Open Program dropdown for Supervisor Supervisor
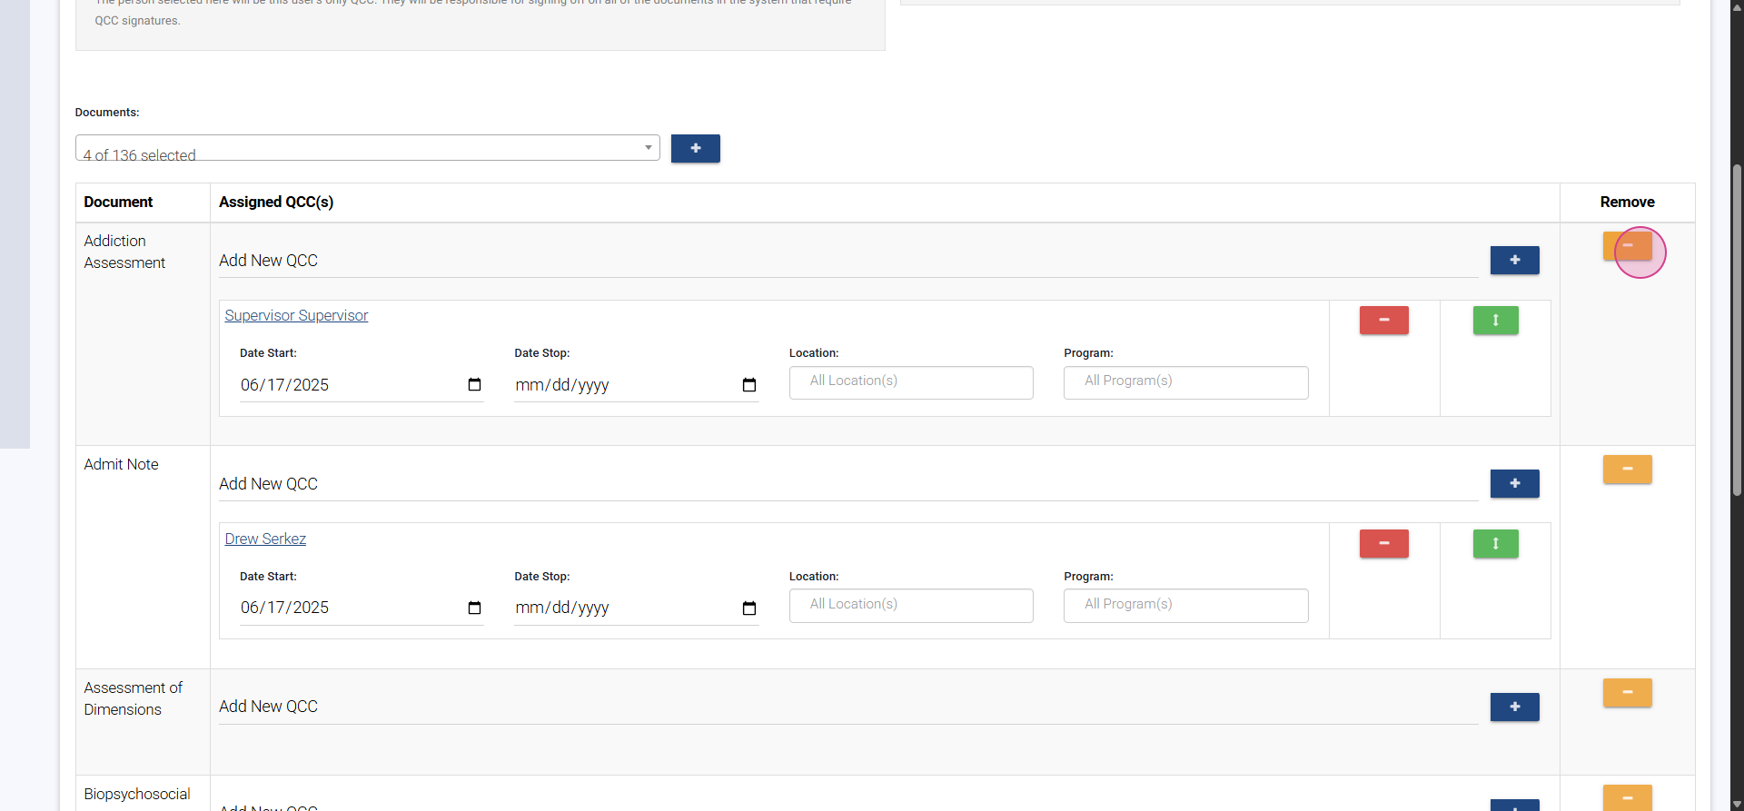 coord(1185,382)
